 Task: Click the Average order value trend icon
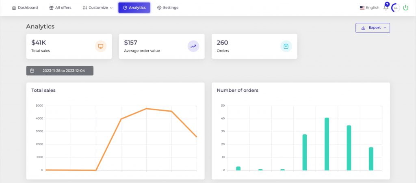[x=193, y=46]
